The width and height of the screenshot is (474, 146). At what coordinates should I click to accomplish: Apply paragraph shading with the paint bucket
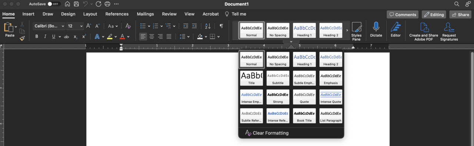(200, 37)
